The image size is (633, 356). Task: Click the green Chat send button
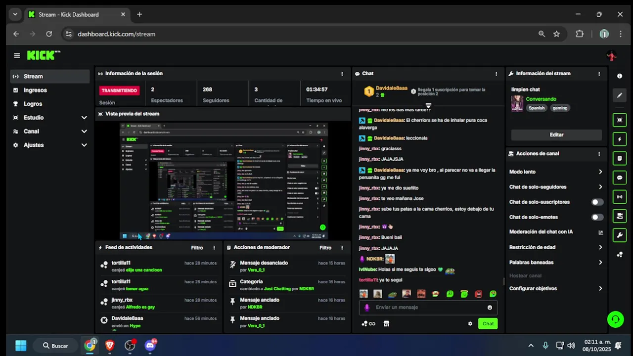pyautogui.click(x=488, y=324)
